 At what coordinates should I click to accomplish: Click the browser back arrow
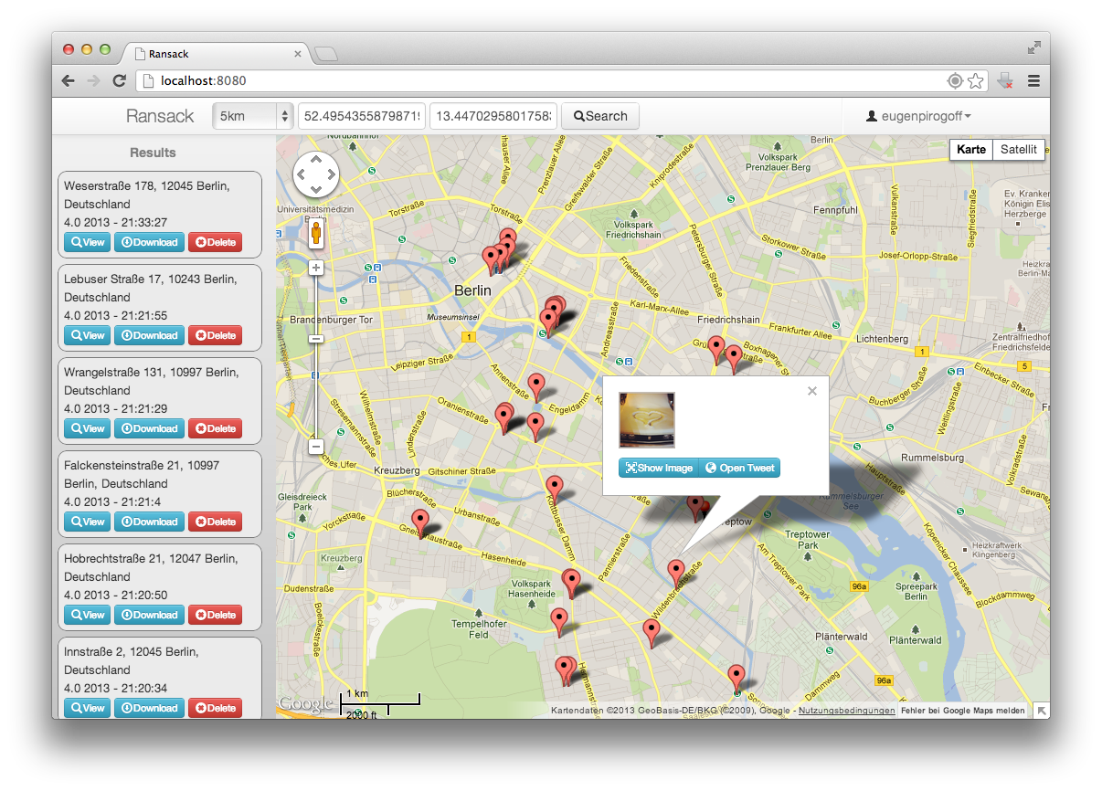69,80
